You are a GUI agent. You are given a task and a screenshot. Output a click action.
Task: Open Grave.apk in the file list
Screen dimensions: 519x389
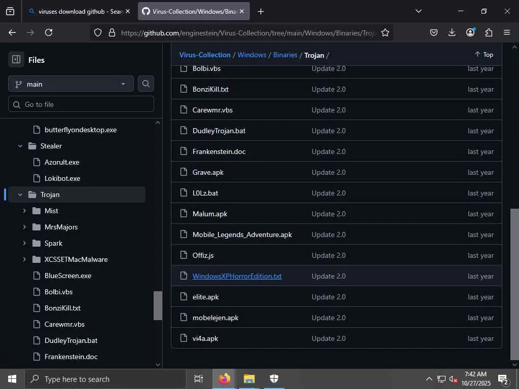click(208, 172)
